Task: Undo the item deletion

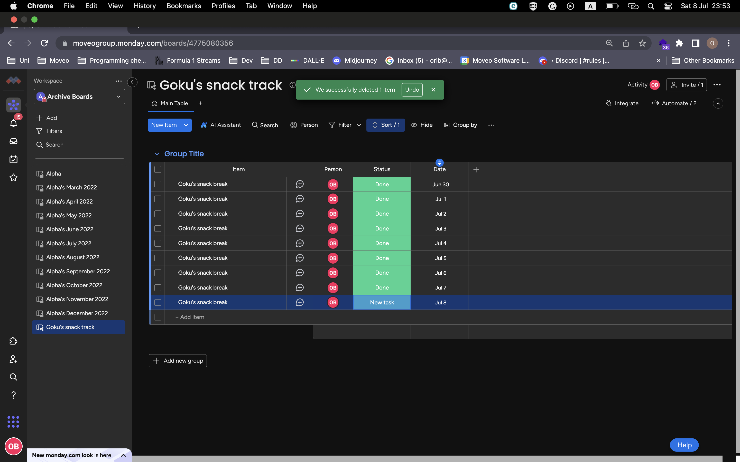Action: click(x=412, y=90)
